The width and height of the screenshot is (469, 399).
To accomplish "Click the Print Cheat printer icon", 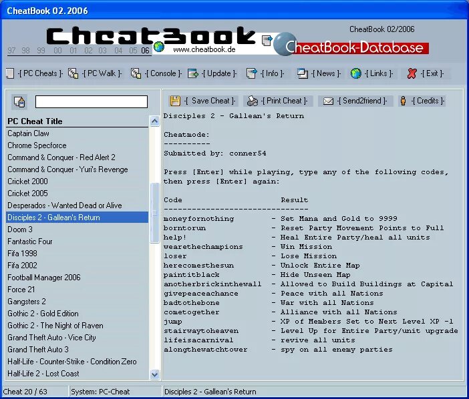I will pyautogui.click(x=252, y=101).
